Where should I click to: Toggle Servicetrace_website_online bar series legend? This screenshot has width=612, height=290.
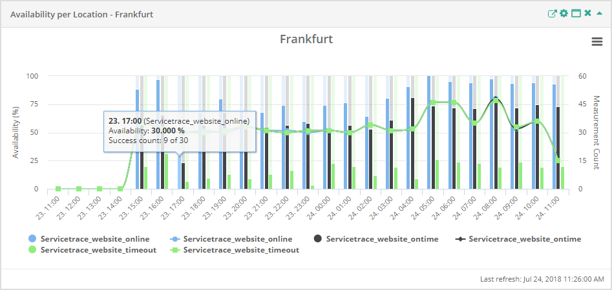(x=89, y=239)
